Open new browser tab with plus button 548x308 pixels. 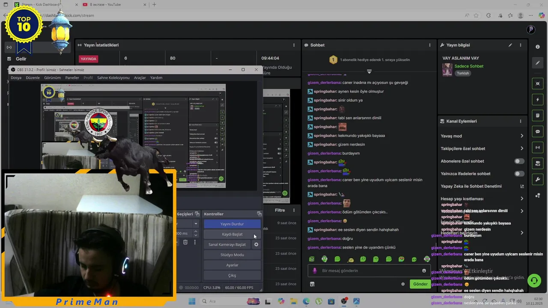point(154,5)
